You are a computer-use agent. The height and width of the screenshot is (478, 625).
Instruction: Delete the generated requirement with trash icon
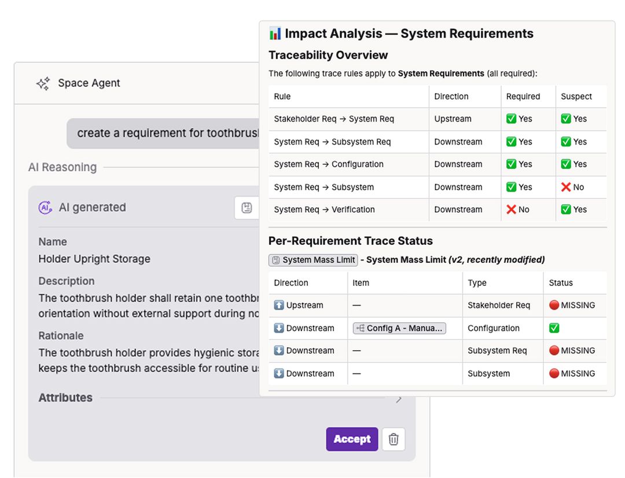394,439
